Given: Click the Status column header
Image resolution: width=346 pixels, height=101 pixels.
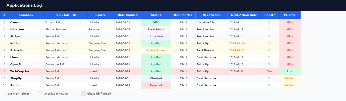Looking at the screenshot, I should pyautogui.click(x=156, y=15).
